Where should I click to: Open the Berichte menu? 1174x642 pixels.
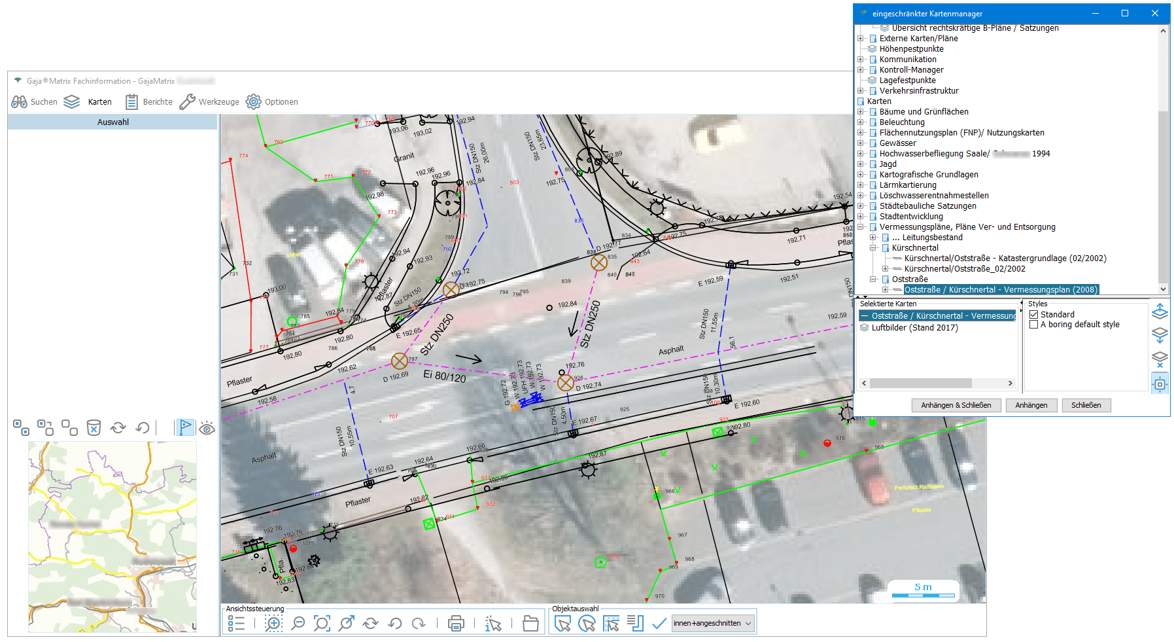(149, 102)
